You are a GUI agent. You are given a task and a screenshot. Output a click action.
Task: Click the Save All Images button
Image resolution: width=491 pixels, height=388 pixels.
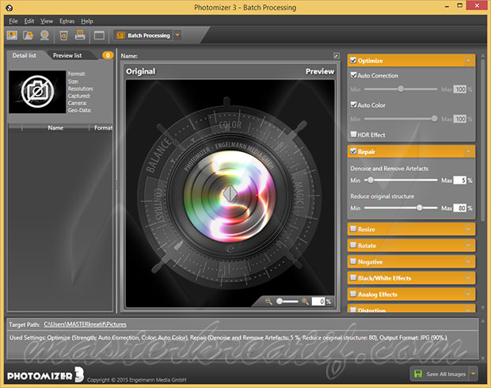point(440,374)
